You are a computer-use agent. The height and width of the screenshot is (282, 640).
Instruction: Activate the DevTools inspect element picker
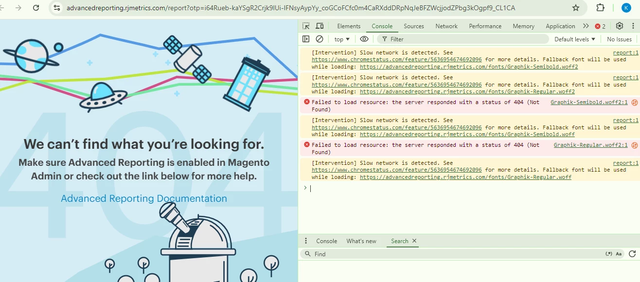306,26
